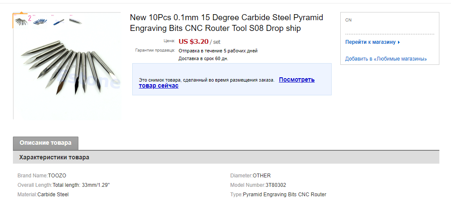Click the Характеристики товара section header

(54, 157)
